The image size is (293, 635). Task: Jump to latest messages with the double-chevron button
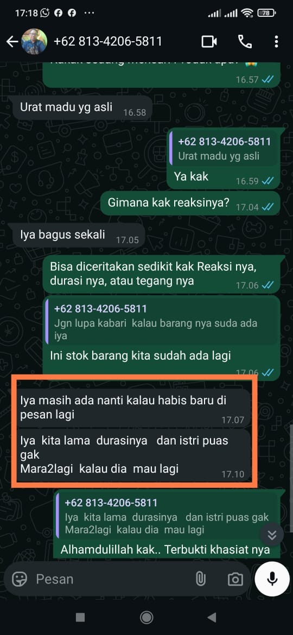pos(272,535)
